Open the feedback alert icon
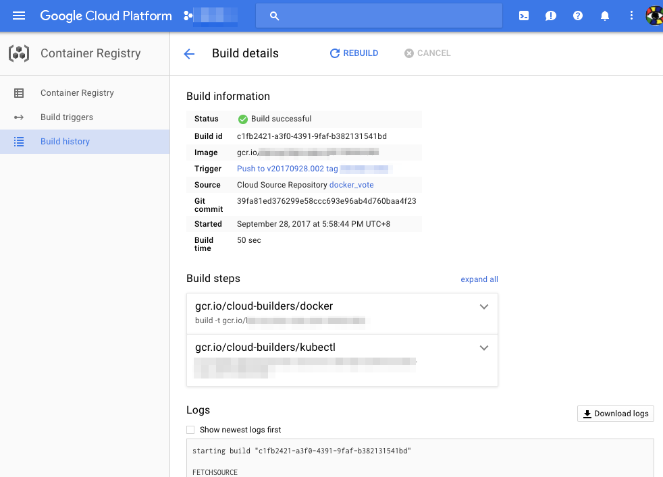The width and height of the screenshot is (663, 477). 550,16
